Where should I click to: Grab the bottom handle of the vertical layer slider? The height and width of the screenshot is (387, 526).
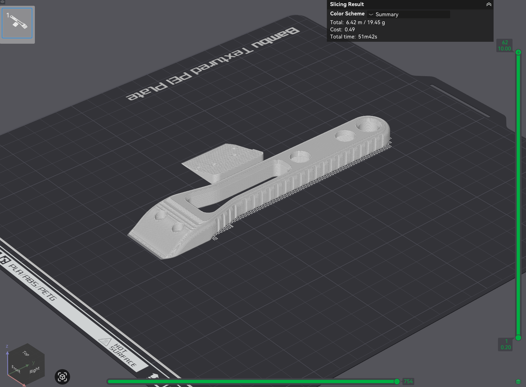coord(518,338)
